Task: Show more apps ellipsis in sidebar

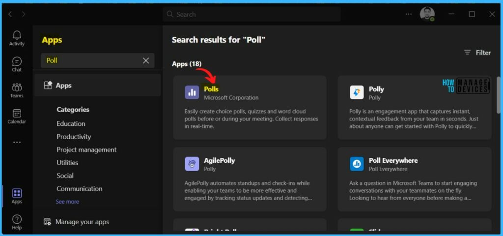Action: pos(17,142)
